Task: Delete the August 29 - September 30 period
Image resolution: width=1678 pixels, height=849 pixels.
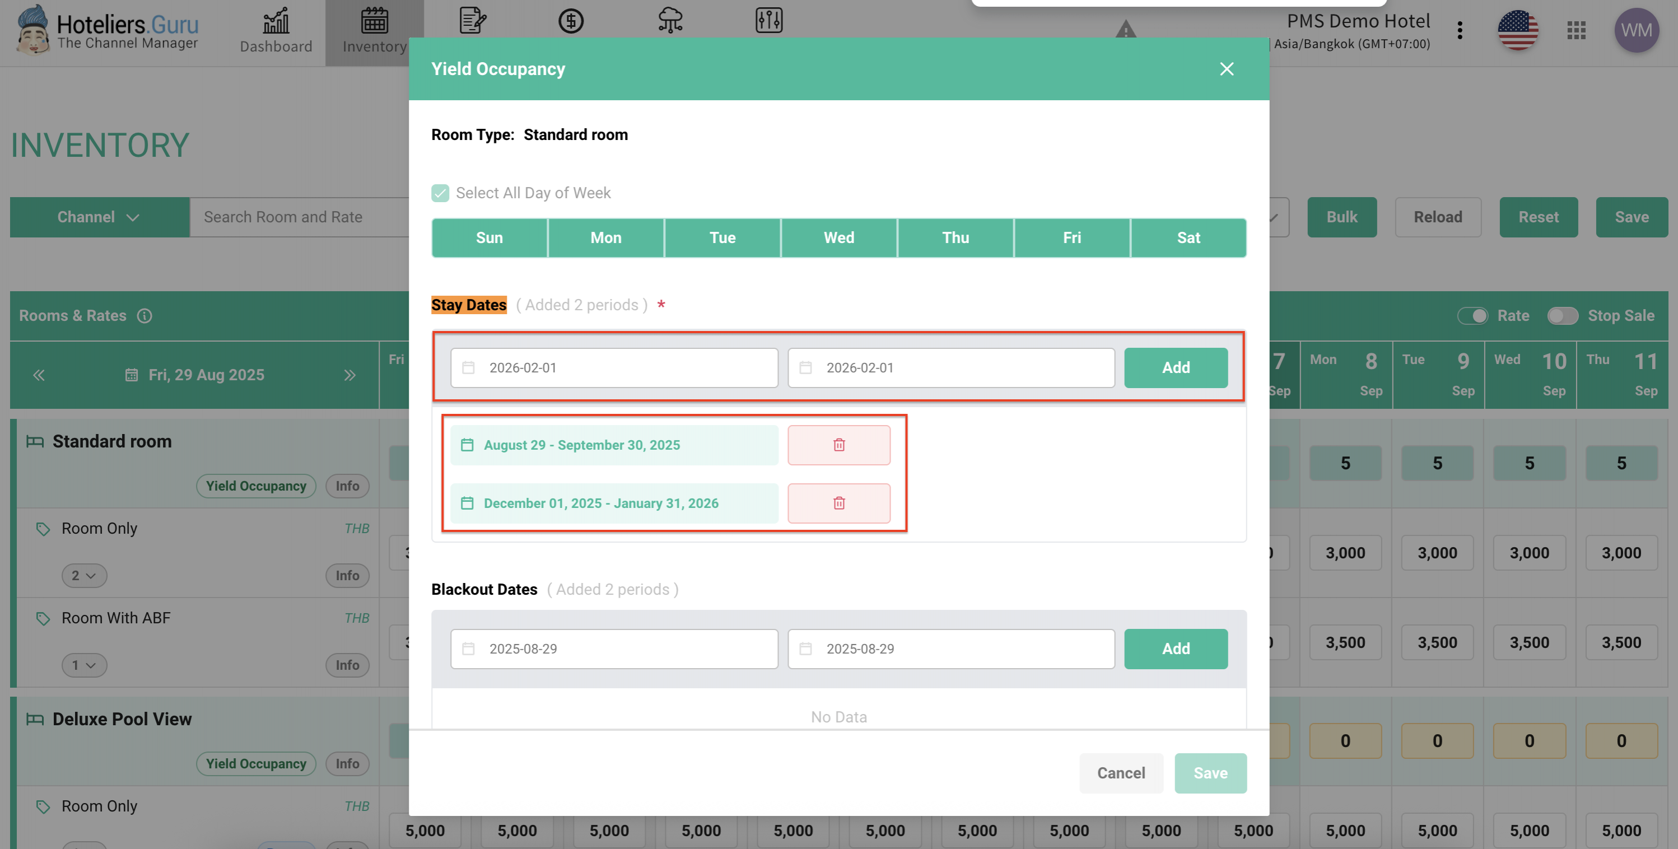Action: [838, 445]
